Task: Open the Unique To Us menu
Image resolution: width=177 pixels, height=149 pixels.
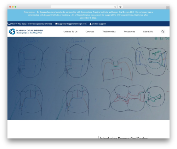Action: point(70,32)
